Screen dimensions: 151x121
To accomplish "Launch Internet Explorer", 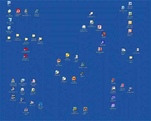I will [x=37, y=11].
